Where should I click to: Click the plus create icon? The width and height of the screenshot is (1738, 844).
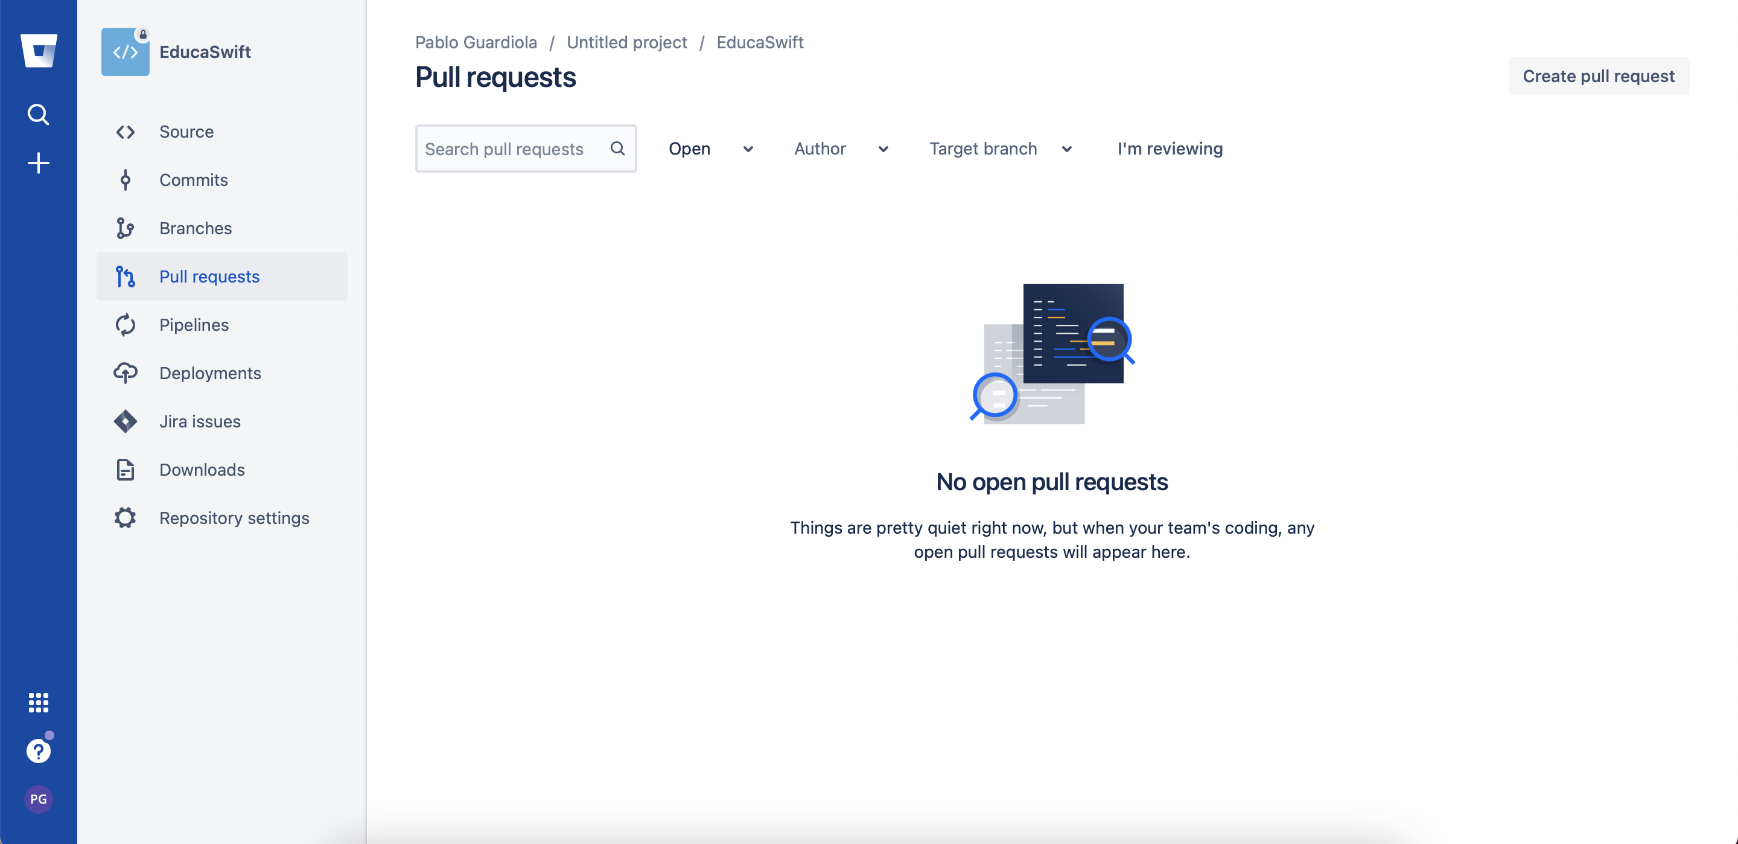point(39,163)
